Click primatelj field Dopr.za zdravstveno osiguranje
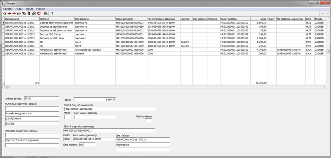The image size is (331, 158). [x=32, y=140]
